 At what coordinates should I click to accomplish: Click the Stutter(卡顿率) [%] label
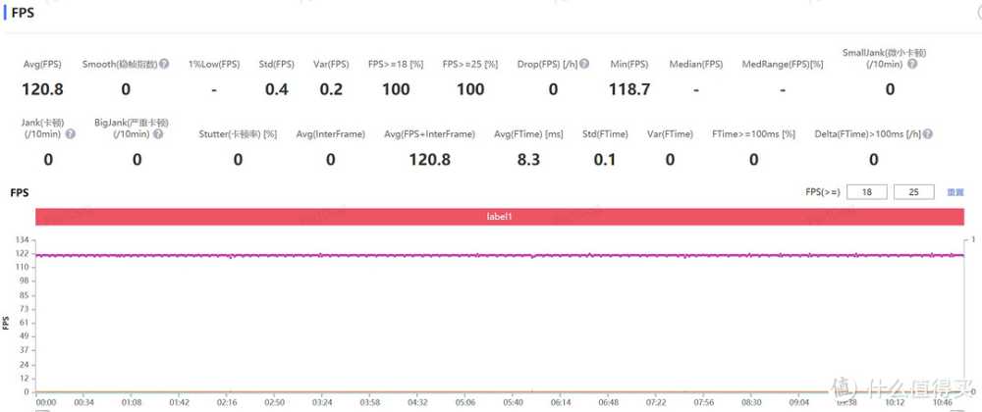(x=238, y=133)
